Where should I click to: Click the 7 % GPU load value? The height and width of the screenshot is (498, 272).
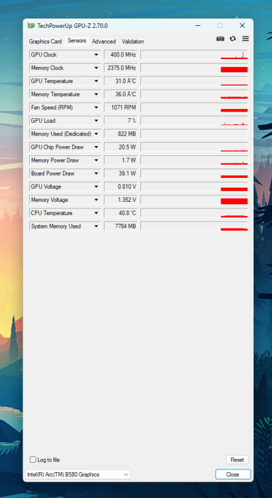121,121
